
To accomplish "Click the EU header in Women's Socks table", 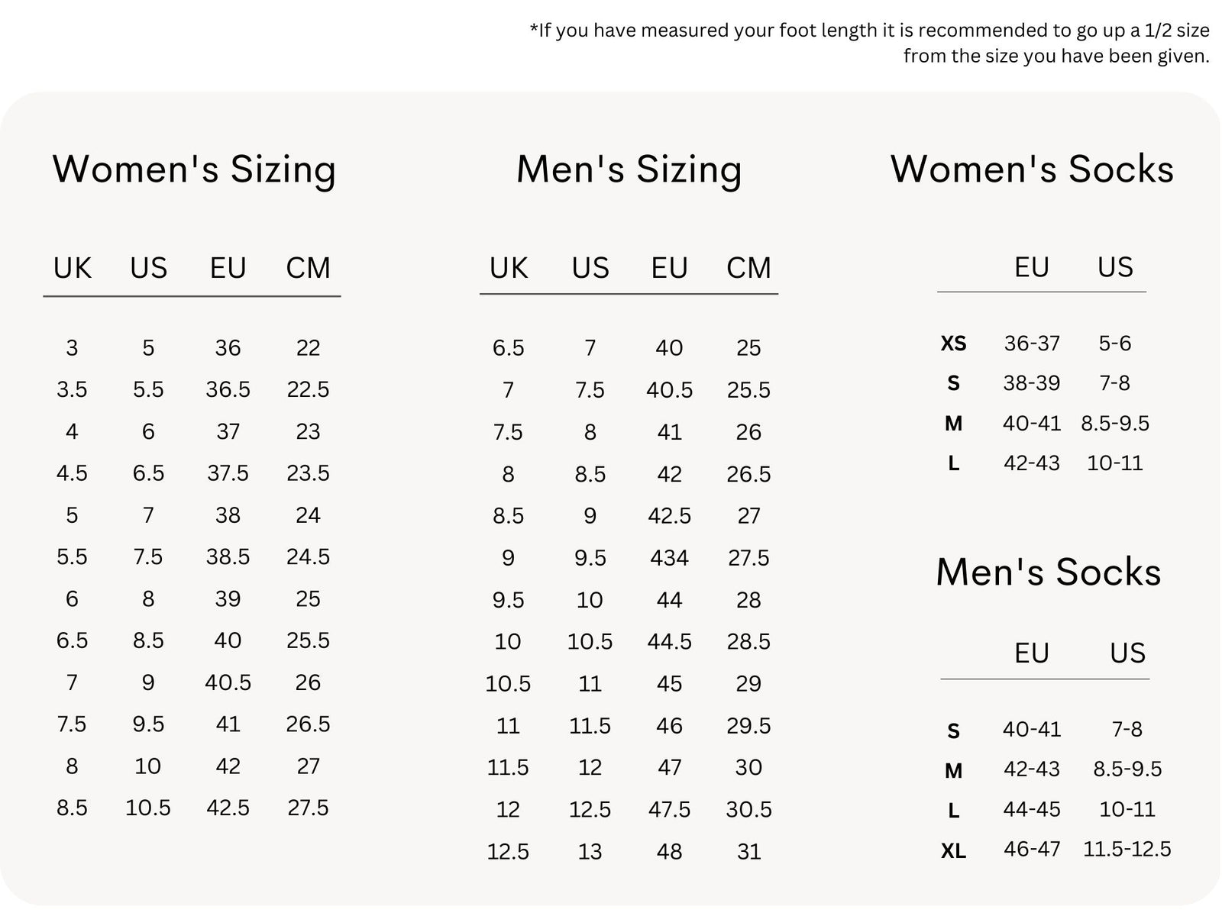I will tap(1032, 267).
